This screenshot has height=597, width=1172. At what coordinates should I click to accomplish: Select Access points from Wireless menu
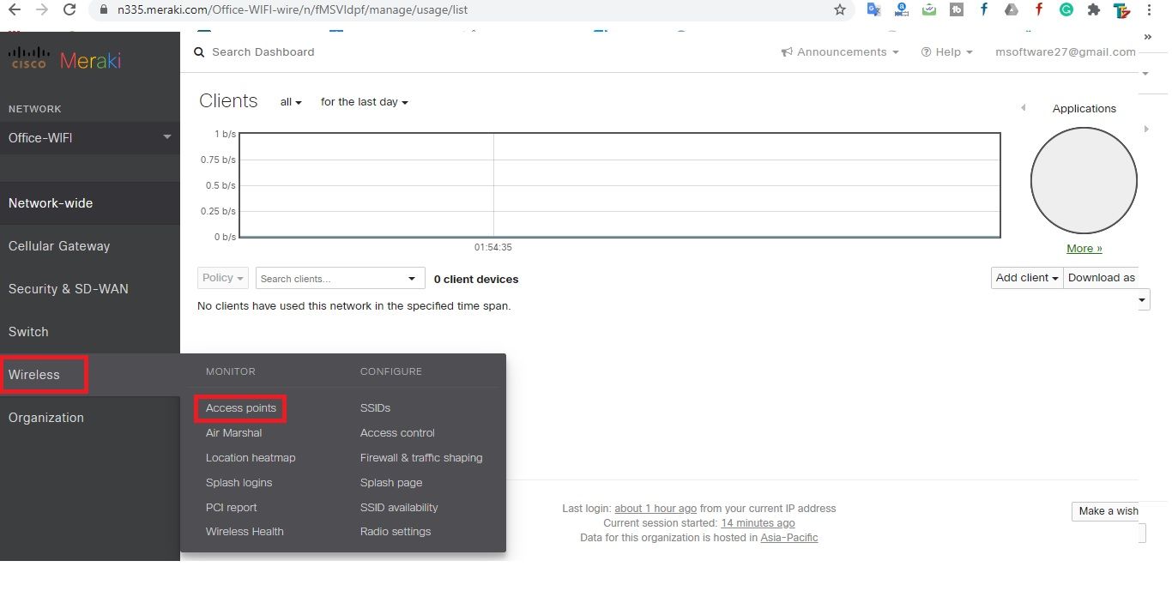pyautogui.click(x=241, y=408)
